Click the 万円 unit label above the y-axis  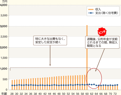click(x=4, y=1)
